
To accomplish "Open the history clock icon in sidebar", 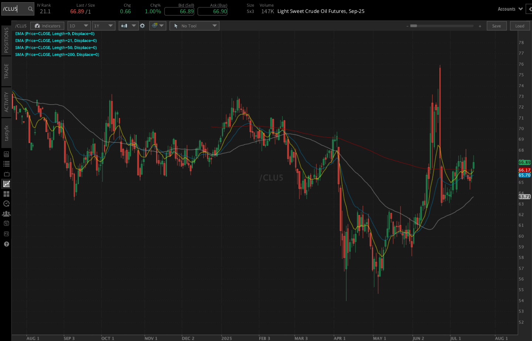I will (x=6, y=203).
